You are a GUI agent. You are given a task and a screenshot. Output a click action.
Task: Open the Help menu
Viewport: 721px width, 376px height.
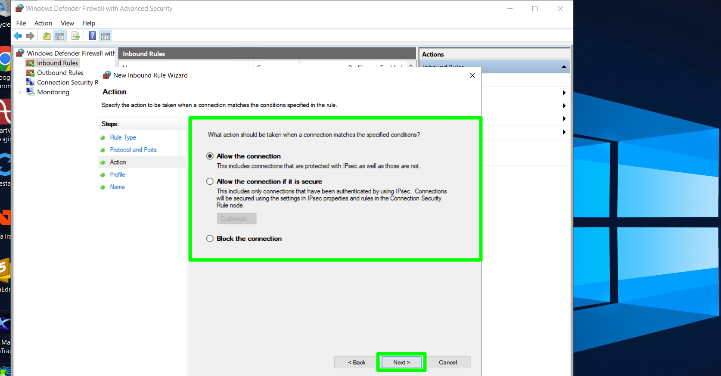pyautogui.click(x=89, y=23)
